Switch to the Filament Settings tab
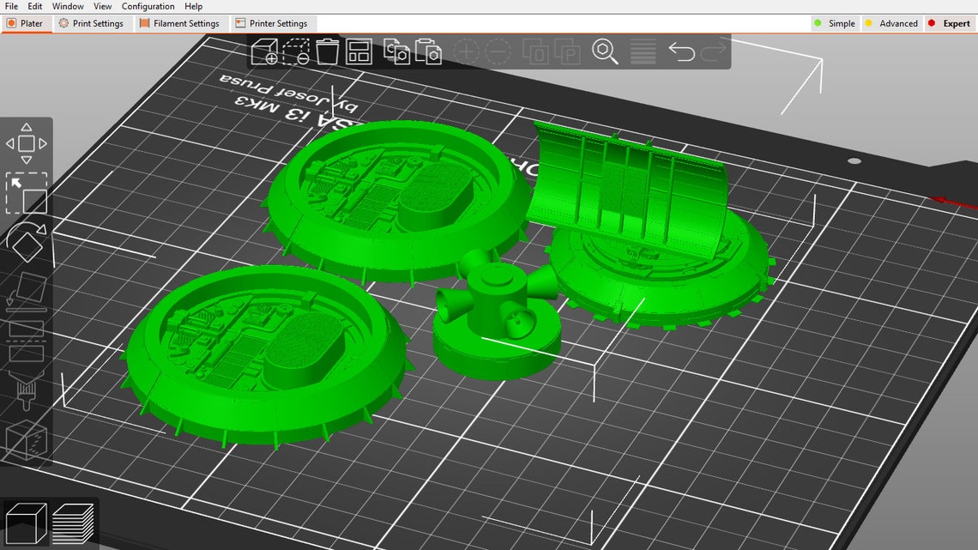The height and width of the screenshot is (550, 978). click(179, 23)
